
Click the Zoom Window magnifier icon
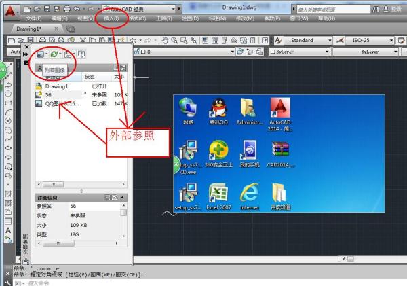pyautogui.click(x=184, y=40)
